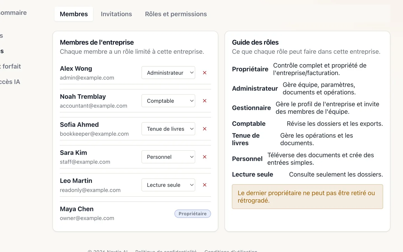Go to Rôles et permissions tab

[176, 14]
